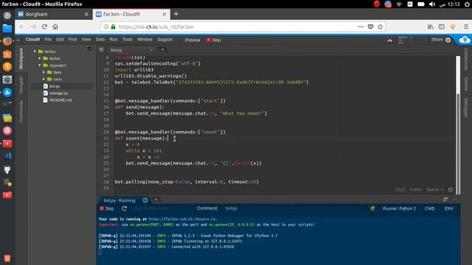This screenshot has height=265, width=472.
Task: Close the bot.py editor tab
Action: 151,50
